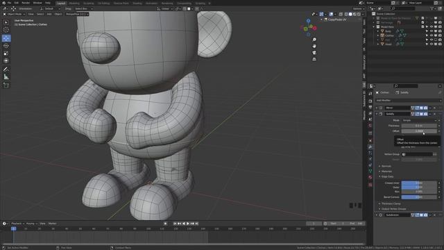Activate the Scale tool
This screenshot has height=250, width=444.
6,53
